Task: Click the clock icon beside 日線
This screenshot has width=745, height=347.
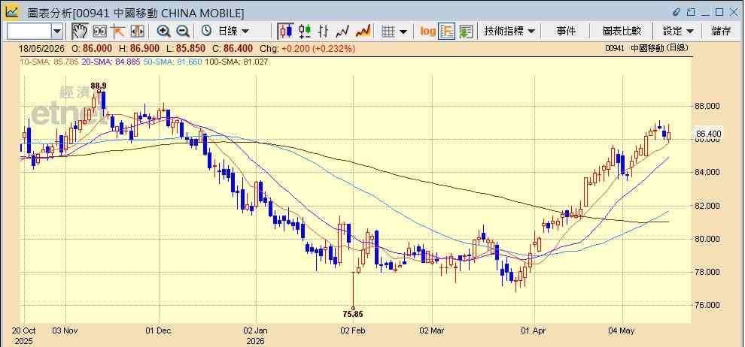Action: 207,32
